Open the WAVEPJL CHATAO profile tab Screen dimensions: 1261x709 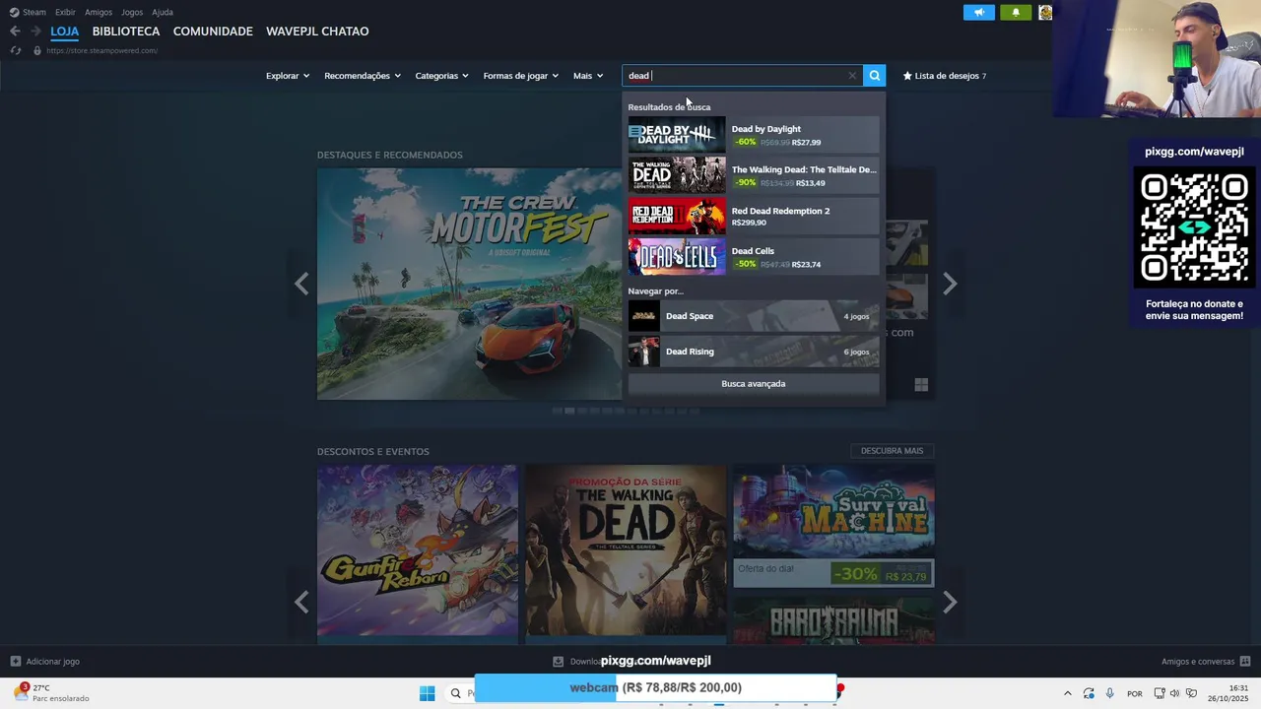coord(317,32)
